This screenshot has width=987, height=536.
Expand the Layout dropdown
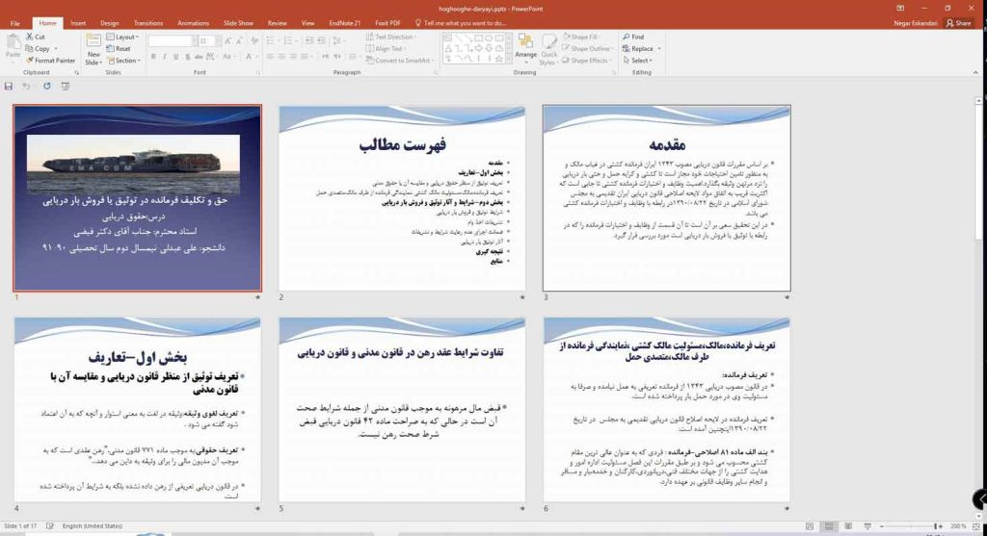(122, 38)
